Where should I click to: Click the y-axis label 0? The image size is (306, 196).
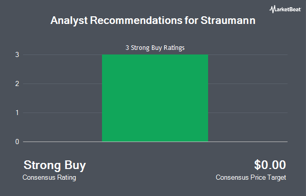point(17,142)
